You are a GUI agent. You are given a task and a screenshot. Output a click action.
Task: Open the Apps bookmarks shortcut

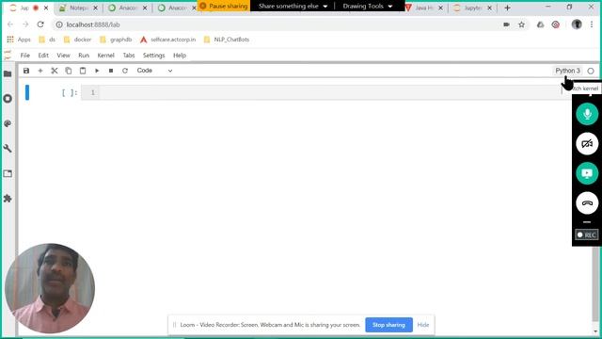pyautogui.click(x=19, y=40)
